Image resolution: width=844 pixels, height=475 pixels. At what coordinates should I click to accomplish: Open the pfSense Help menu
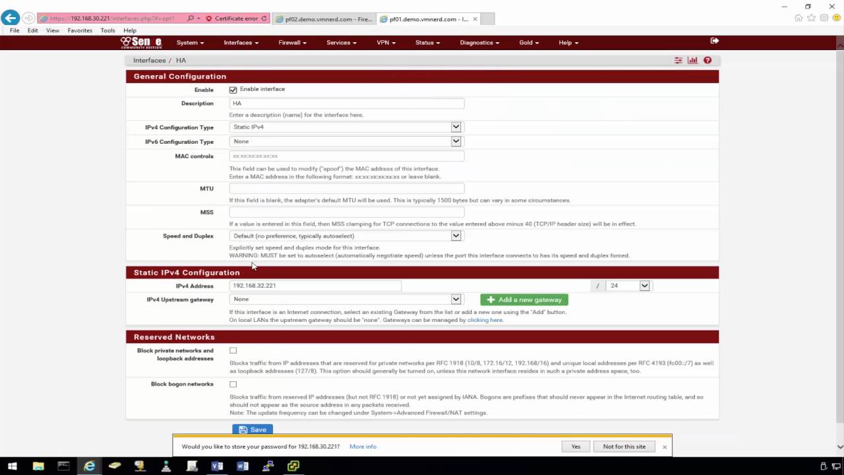[568, 42]
